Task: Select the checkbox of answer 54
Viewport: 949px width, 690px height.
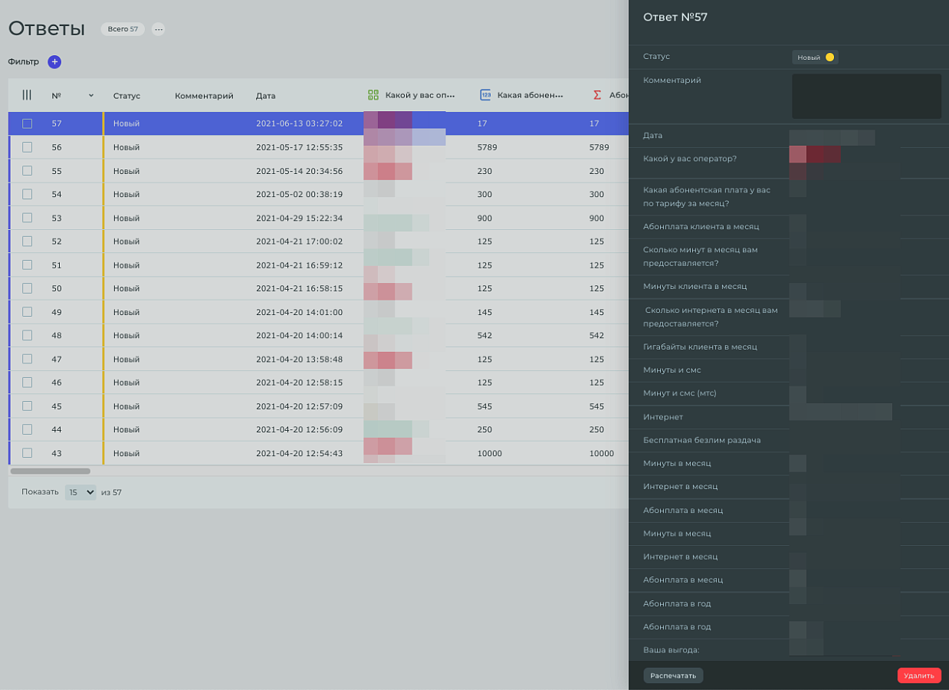Action: [27, 194]
